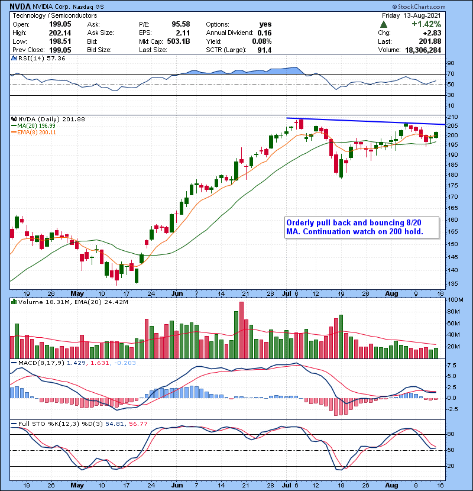Viewport: 473px width, 491px height.
Task: Click the red stochastic %D value 56.77
Action: tap(138, 424)
